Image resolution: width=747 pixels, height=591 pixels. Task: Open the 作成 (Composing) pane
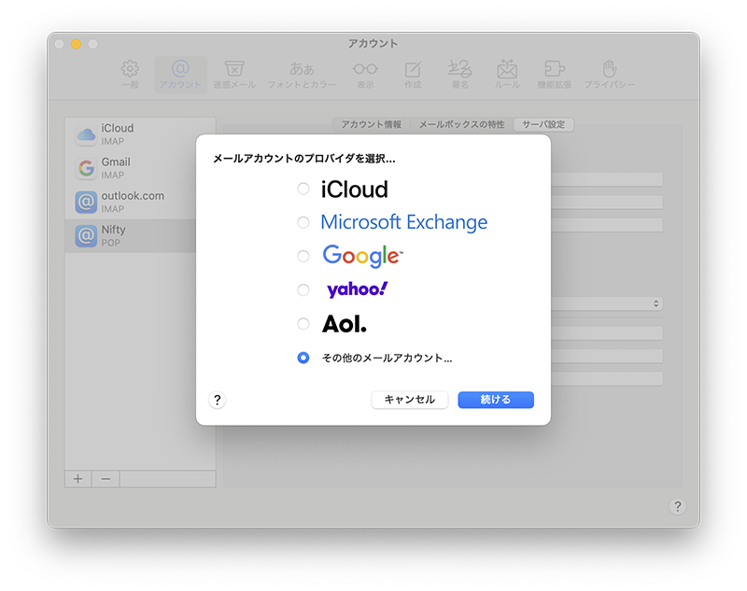pyautogui.click(x=412, y=74)
